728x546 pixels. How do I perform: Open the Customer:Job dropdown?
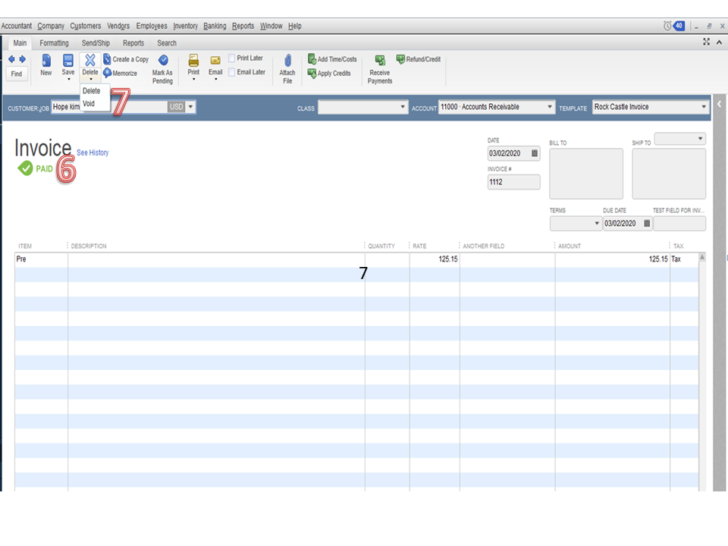(190, 107)
